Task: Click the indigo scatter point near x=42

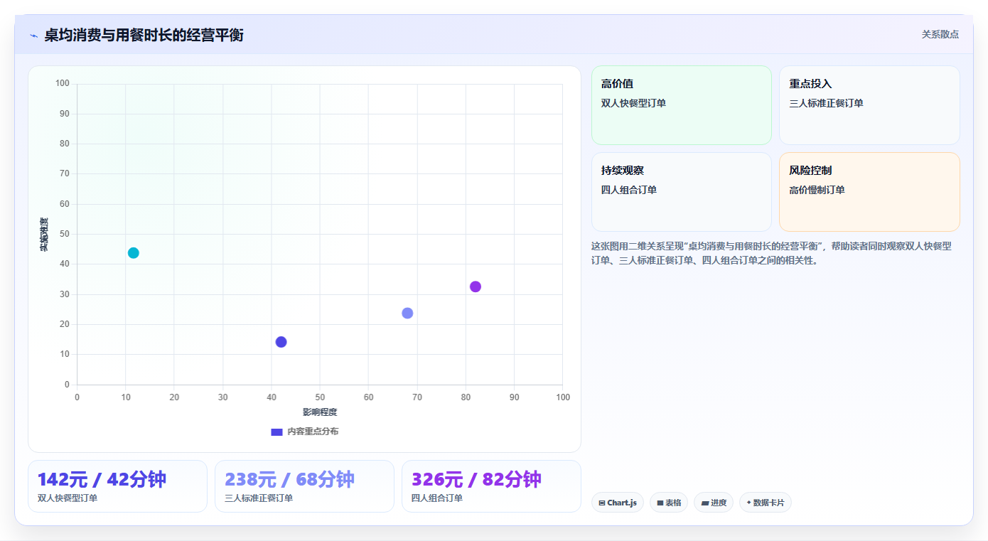Action: pos(281,342)
